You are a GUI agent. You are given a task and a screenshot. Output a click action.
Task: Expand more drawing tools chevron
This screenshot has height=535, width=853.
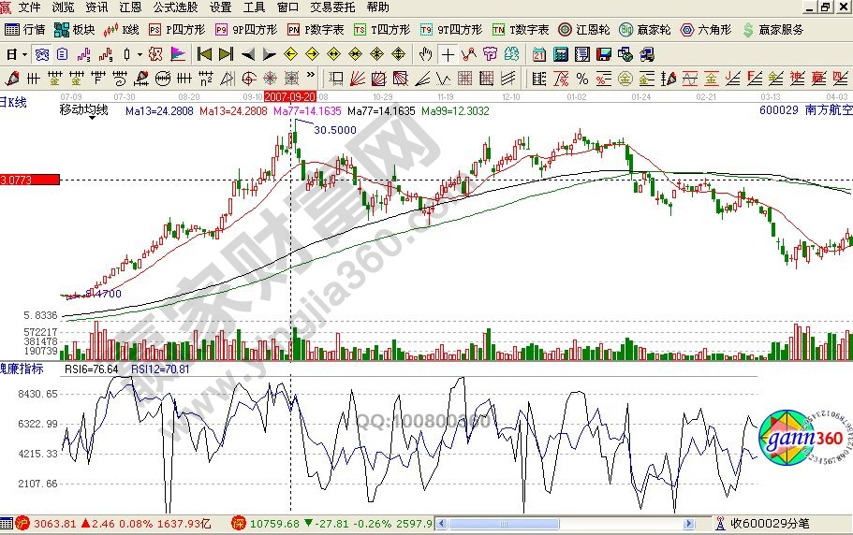pyautogui.click(x=311, y=78)
